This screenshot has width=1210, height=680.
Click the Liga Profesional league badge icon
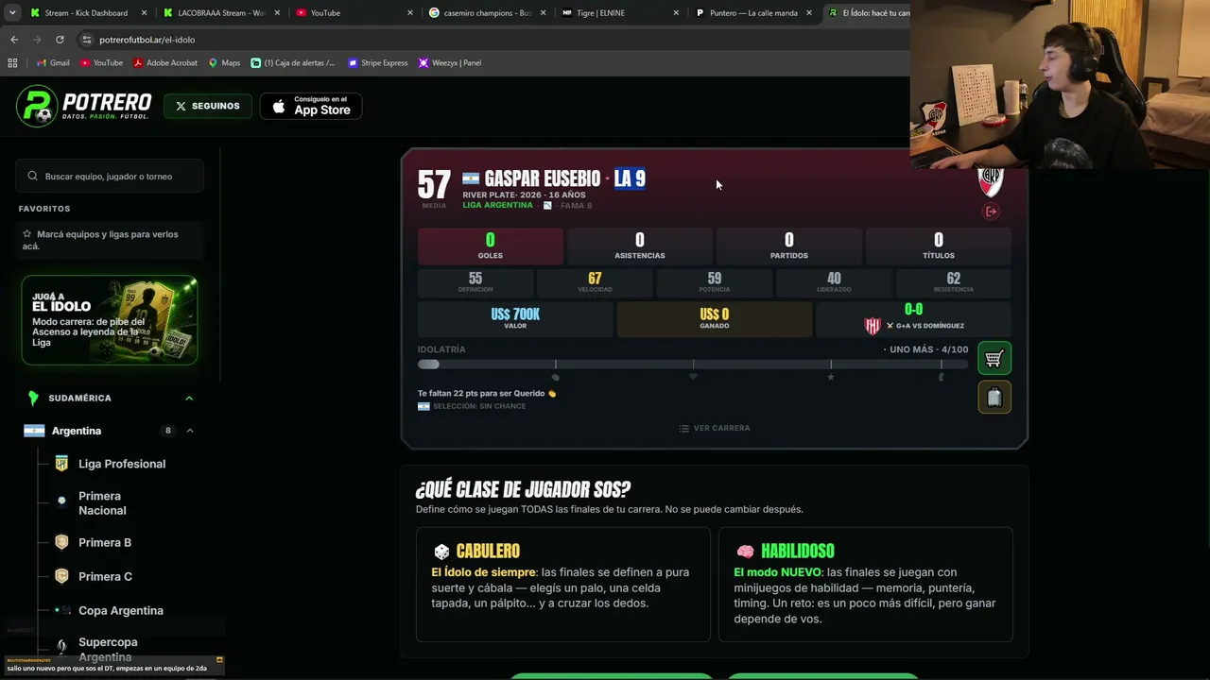[x=61, y=464]
